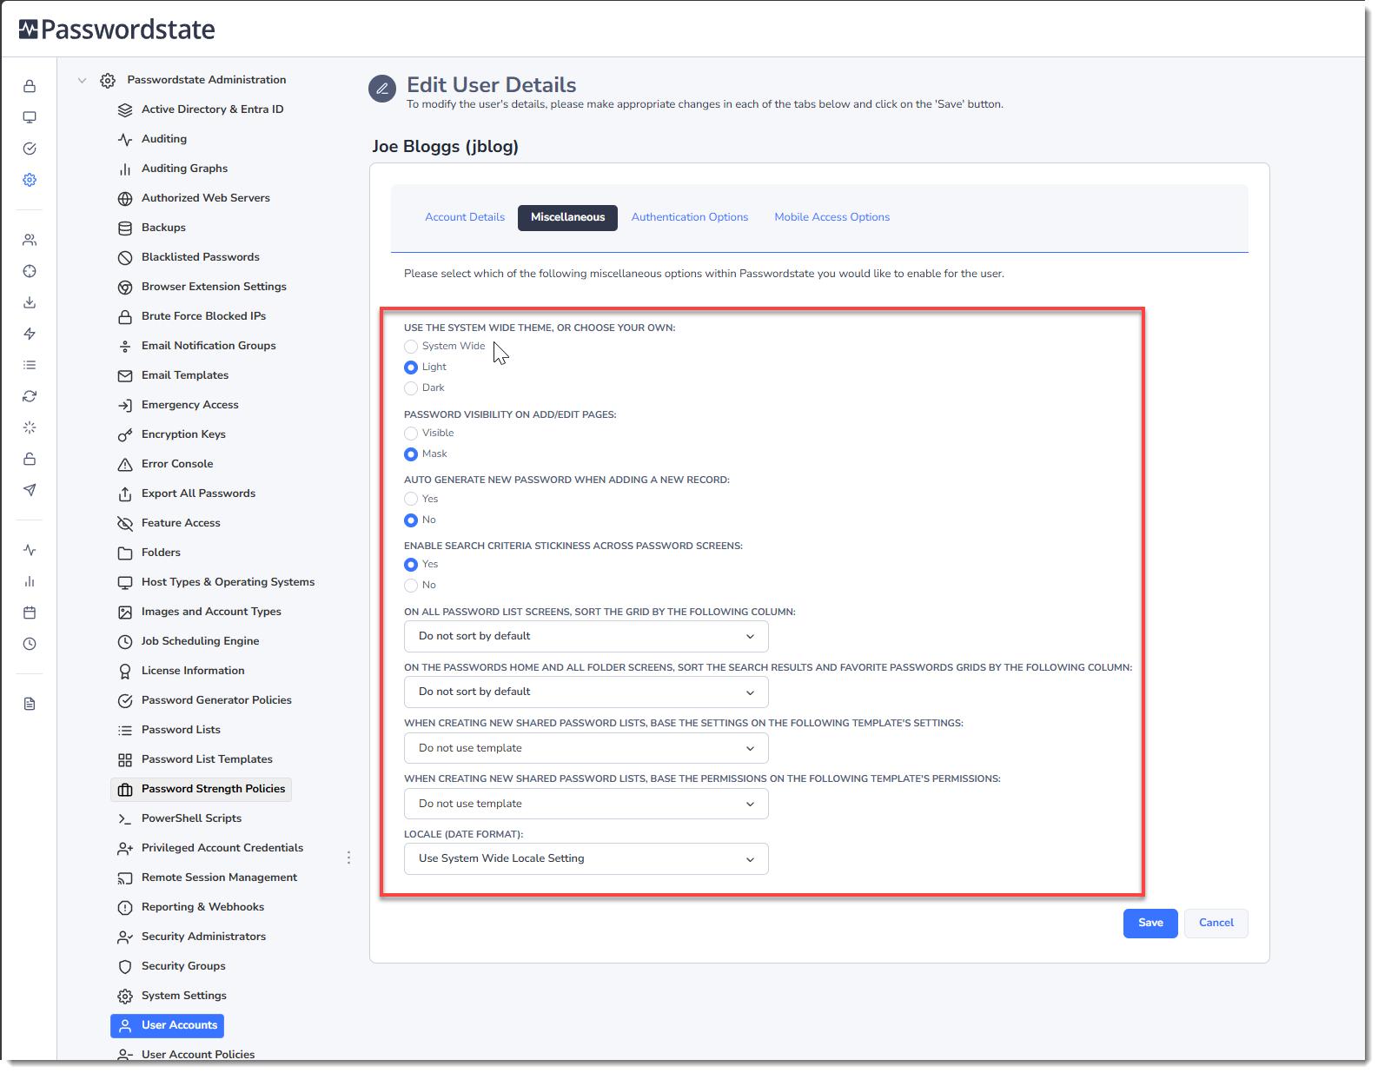Open the template settings dropdown for new lists
The image size is (1378, 1073).
tap(586, 748)
